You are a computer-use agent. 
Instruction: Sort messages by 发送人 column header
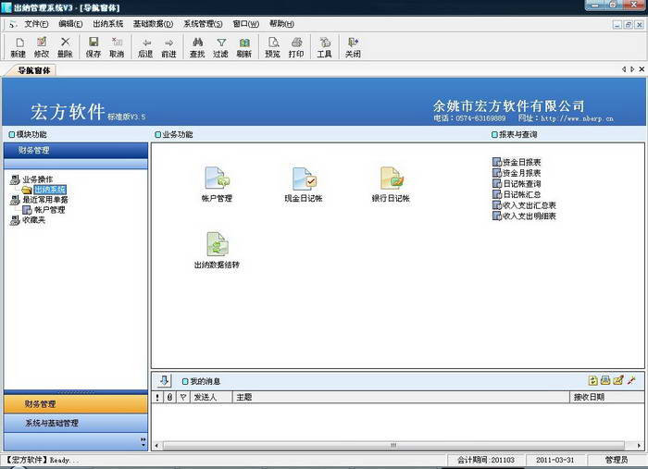pos(211,397)
